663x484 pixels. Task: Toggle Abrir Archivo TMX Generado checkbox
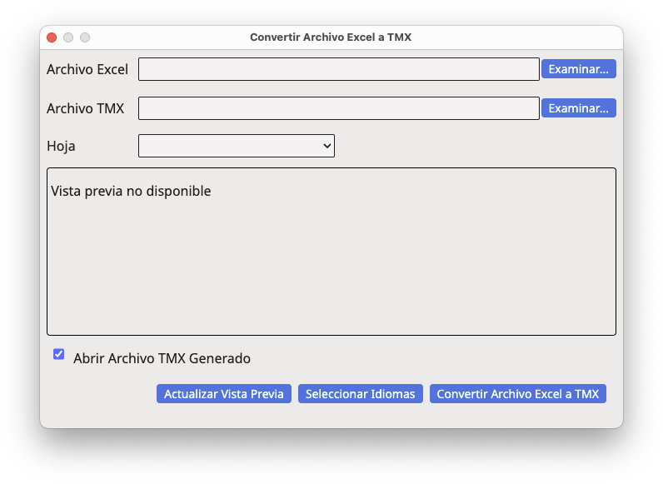[x=59, y=354]
